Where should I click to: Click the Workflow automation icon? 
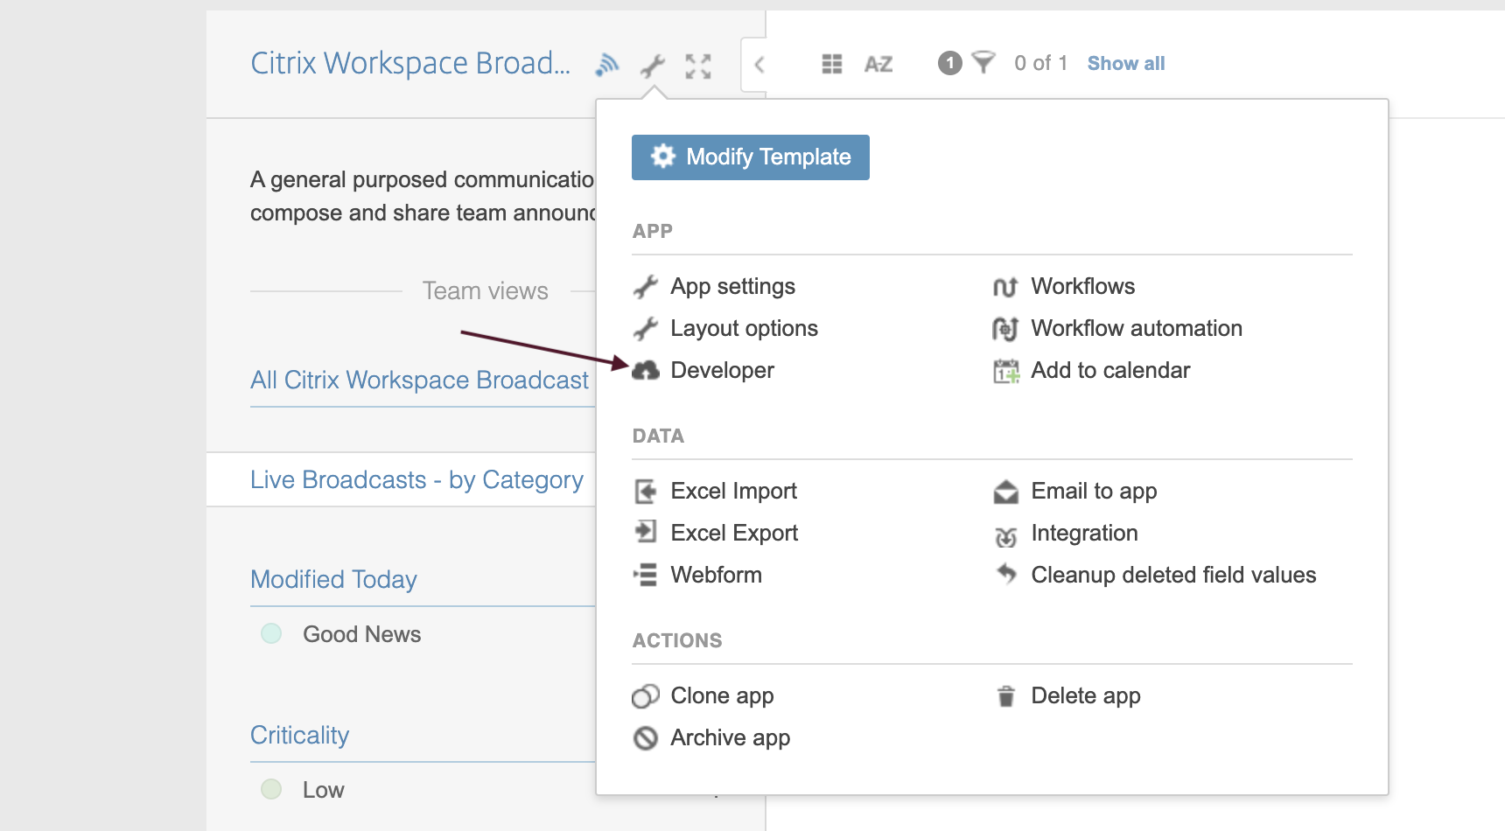click(1005, 329)
